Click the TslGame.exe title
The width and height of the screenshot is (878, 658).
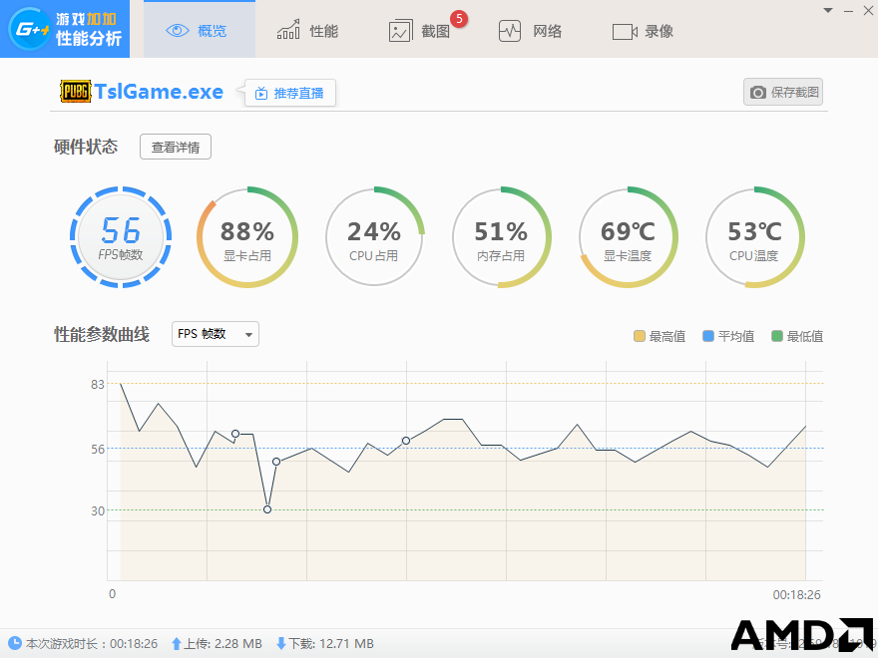(x=159, y=91)
